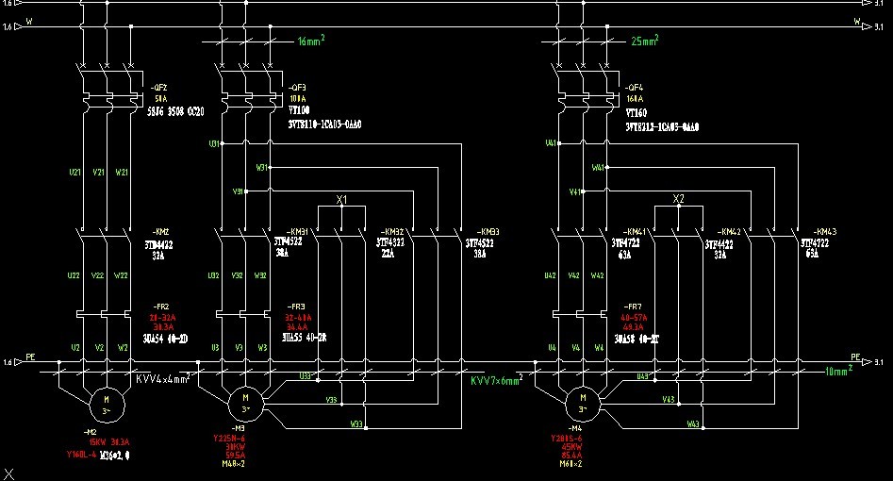
Task: Select the -QF2 breaker label
Action: [163, 87]
